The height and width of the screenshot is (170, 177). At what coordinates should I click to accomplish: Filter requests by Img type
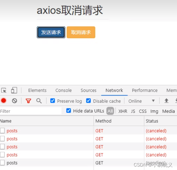click(154, 111)
